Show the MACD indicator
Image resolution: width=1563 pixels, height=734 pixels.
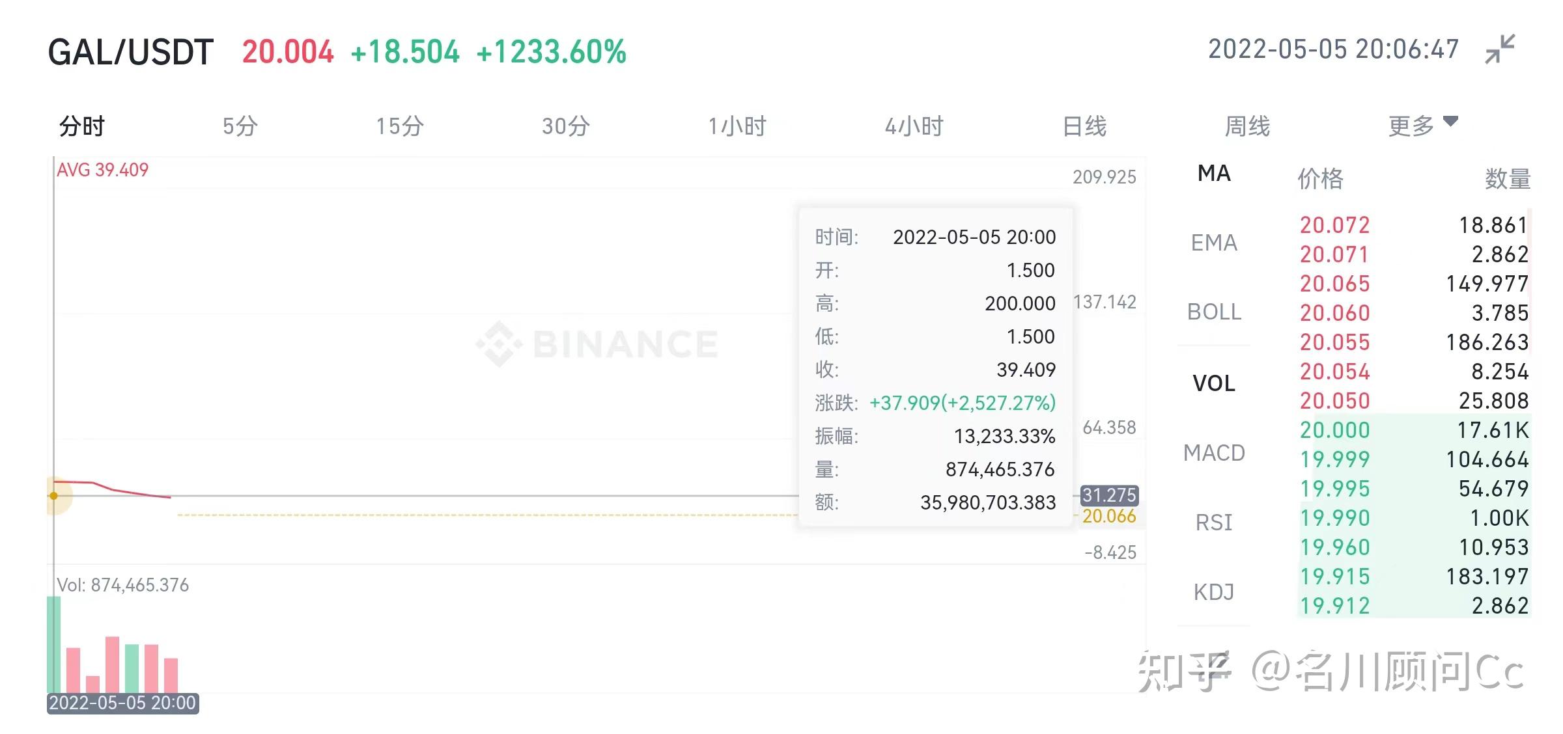coord(1214,453)
